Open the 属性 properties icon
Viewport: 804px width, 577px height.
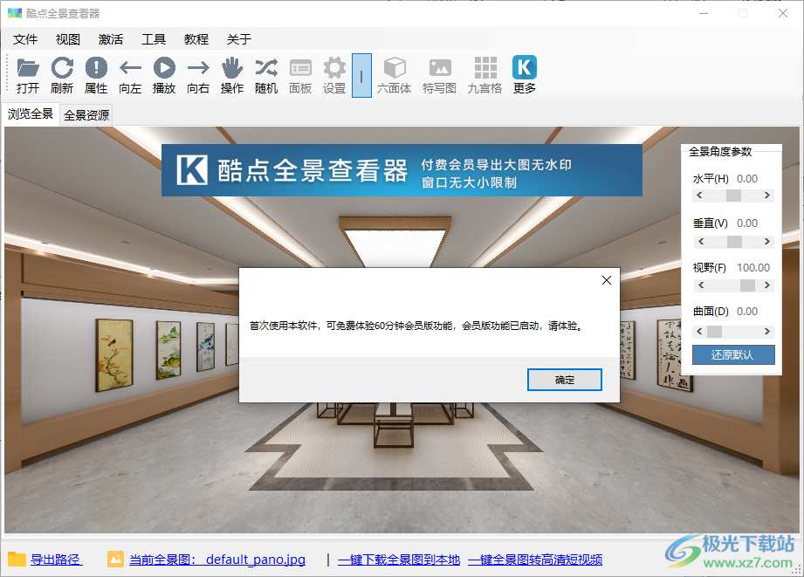point(96,75)
